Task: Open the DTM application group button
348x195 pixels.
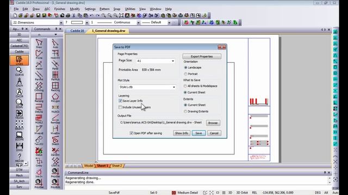Action: [x=20, y=170]
